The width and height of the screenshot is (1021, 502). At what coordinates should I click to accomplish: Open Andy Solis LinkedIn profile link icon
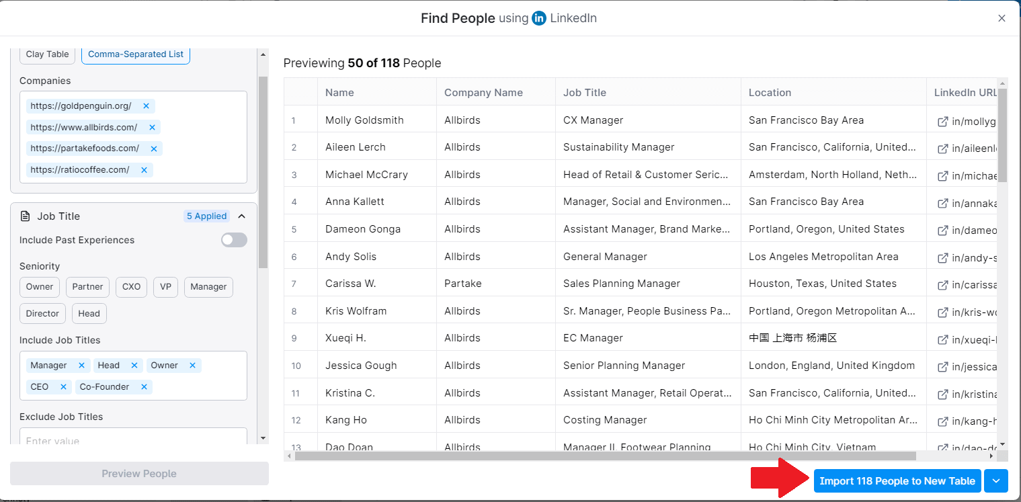tap(943, 257)
